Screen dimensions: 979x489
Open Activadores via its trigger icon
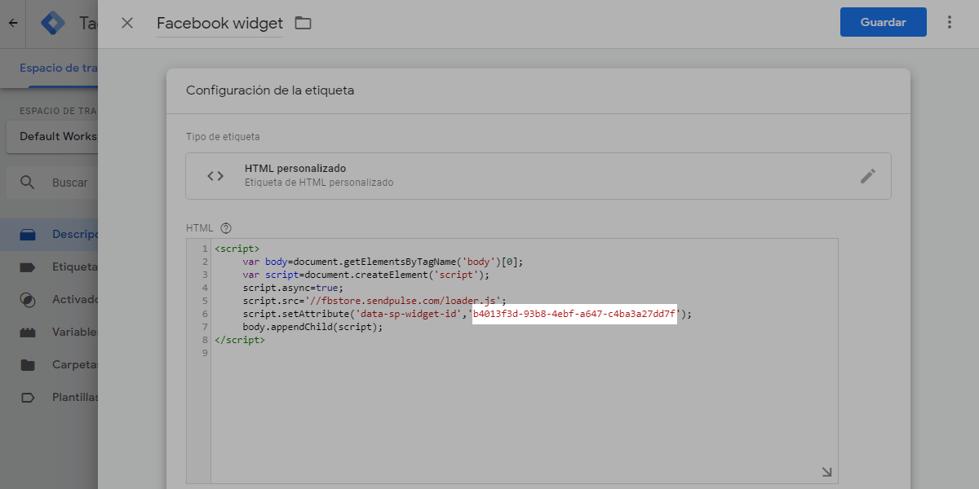pos(28,300)
